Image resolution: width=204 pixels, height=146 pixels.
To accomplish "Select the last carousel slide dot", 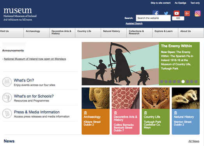I will point(196,81).
